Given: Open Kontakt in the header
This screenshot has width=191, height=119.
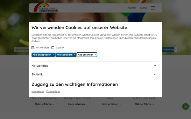Looking at the screenshot, I should pos(132,8).
